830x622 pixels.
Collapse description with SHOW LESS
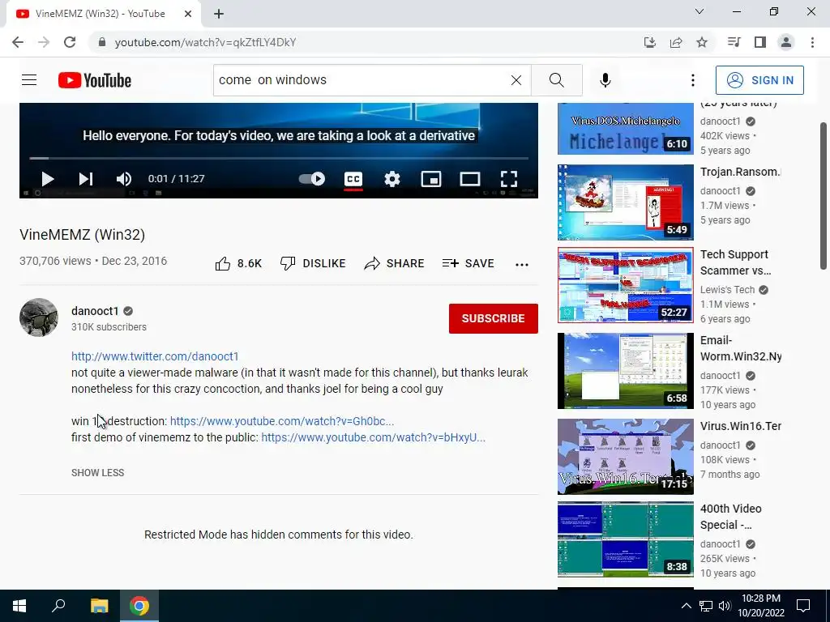pos(98,473)
